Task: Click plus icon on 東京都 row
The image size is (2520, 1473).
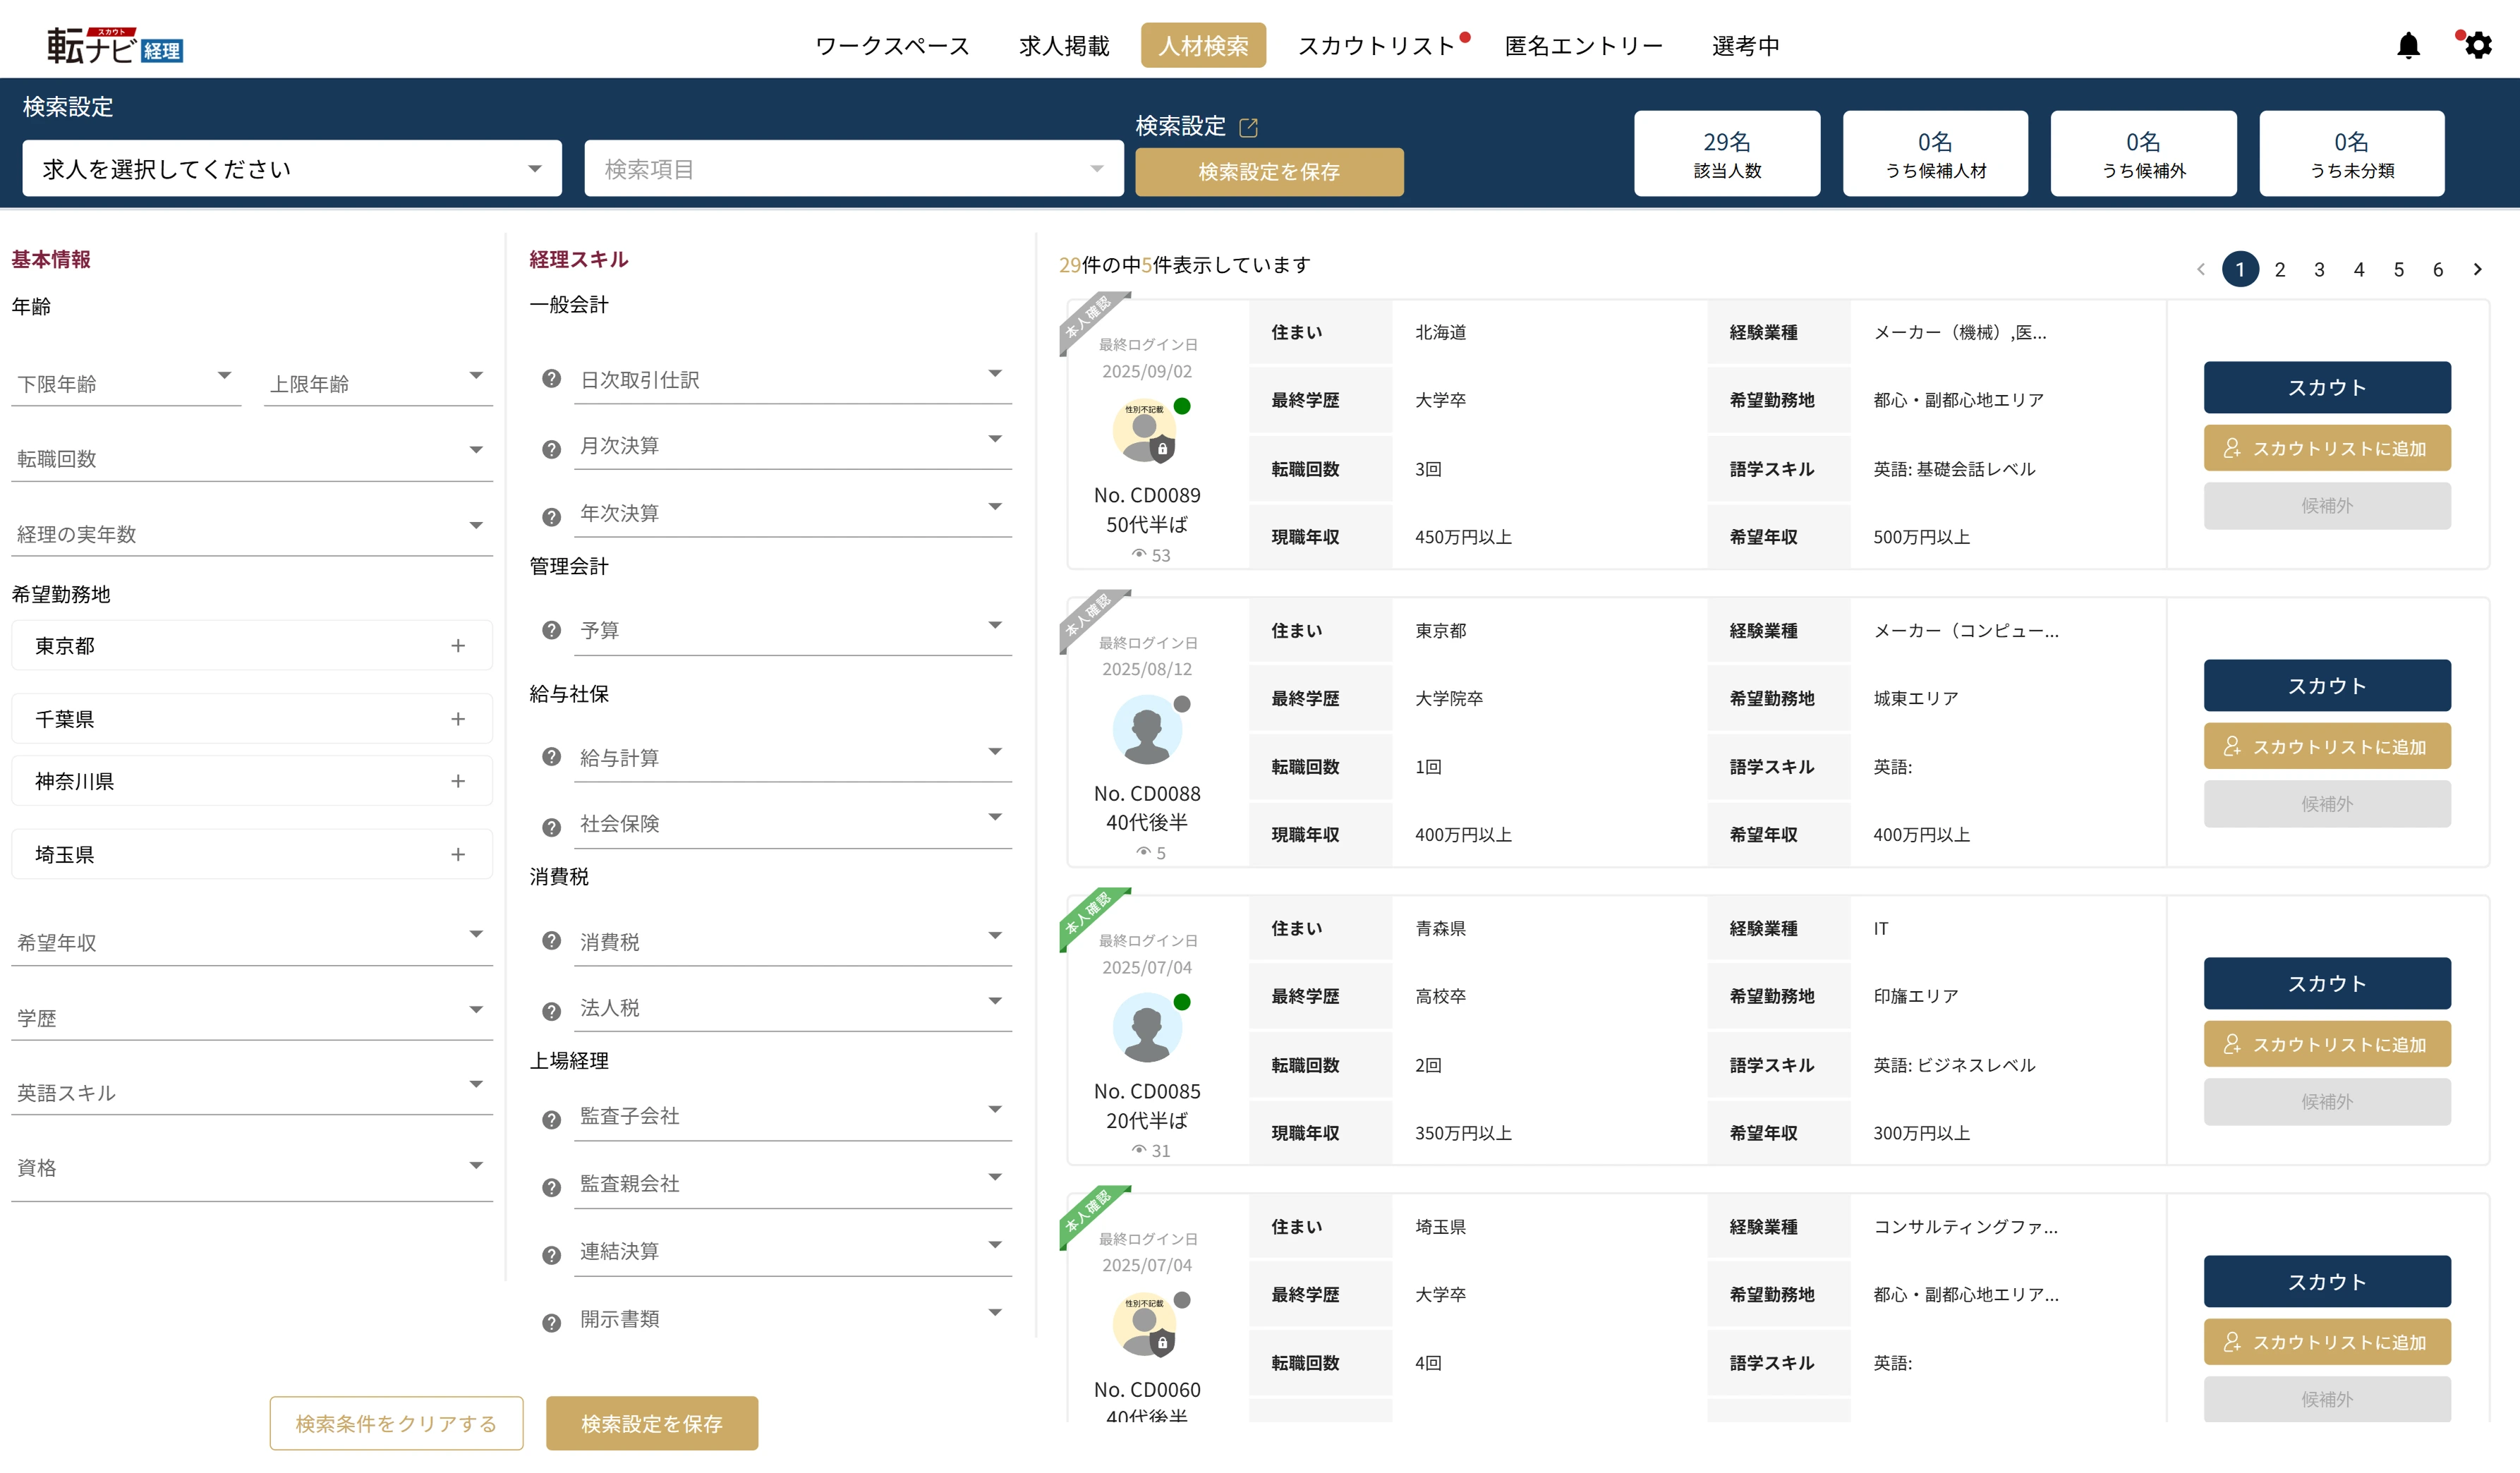Action: click(x=458, y=646)
